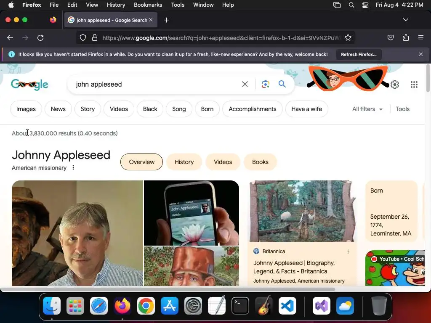
Task: Open the Extensions puzzle icon
Action: 406,37
